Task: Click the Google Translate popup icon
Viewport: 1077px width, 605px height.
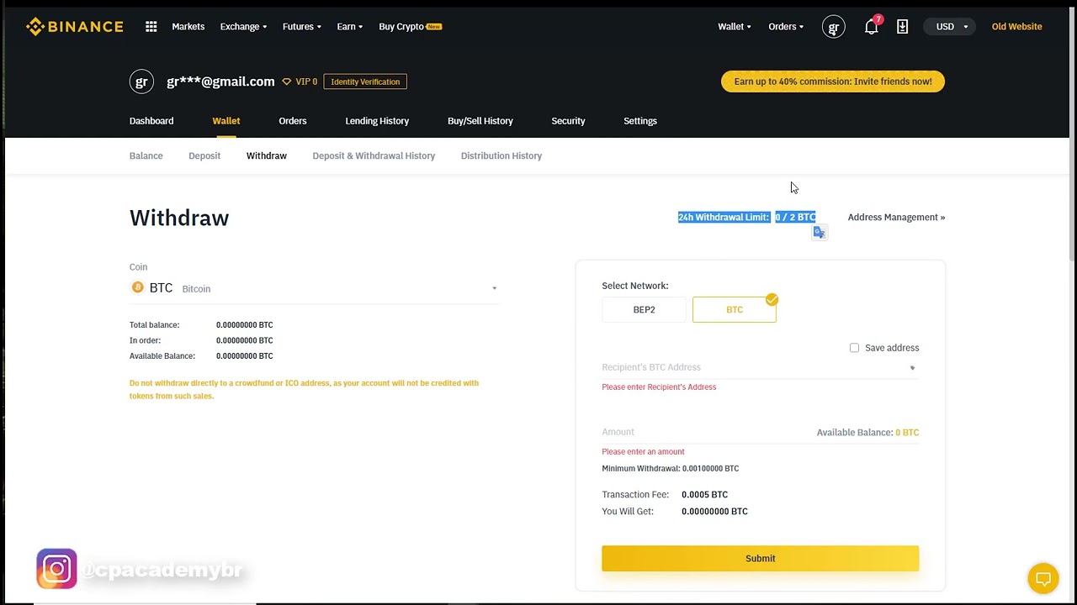Action: pos(820,233)
